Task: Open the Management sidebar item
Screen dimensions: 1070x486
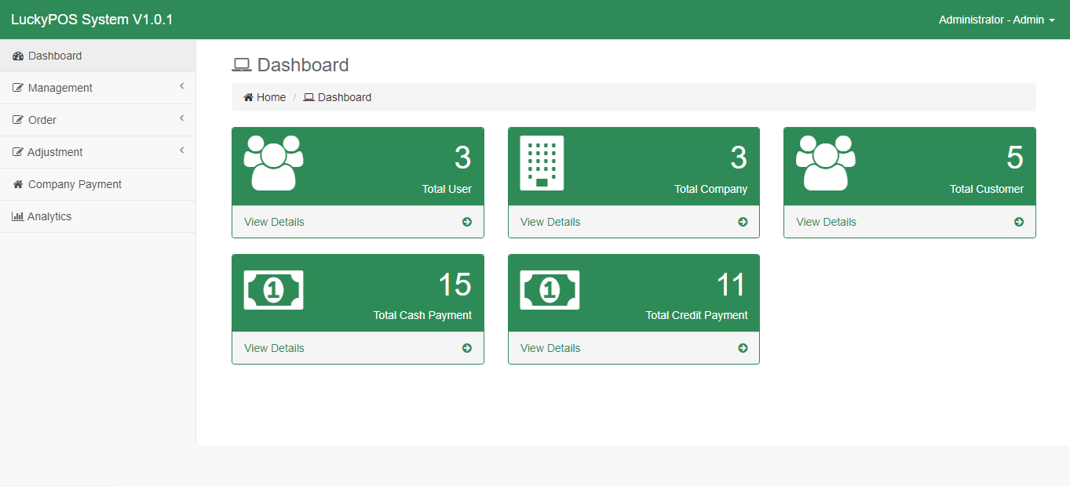Action: [x=97, y=88]
